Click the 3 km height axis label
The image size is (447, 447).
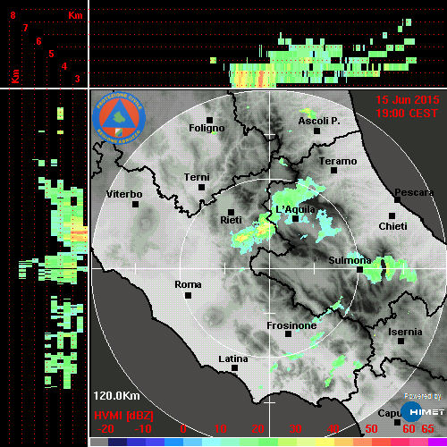[78, 79]
